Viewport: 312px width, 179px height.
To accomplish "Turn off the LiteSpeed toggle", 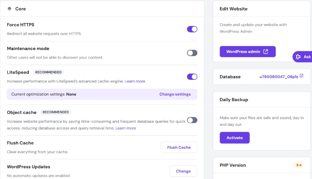I will tap(192, 77).
